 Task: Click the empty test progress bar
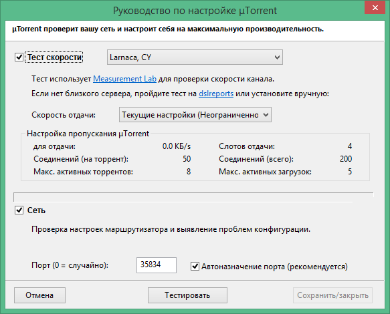pos(193,197)
